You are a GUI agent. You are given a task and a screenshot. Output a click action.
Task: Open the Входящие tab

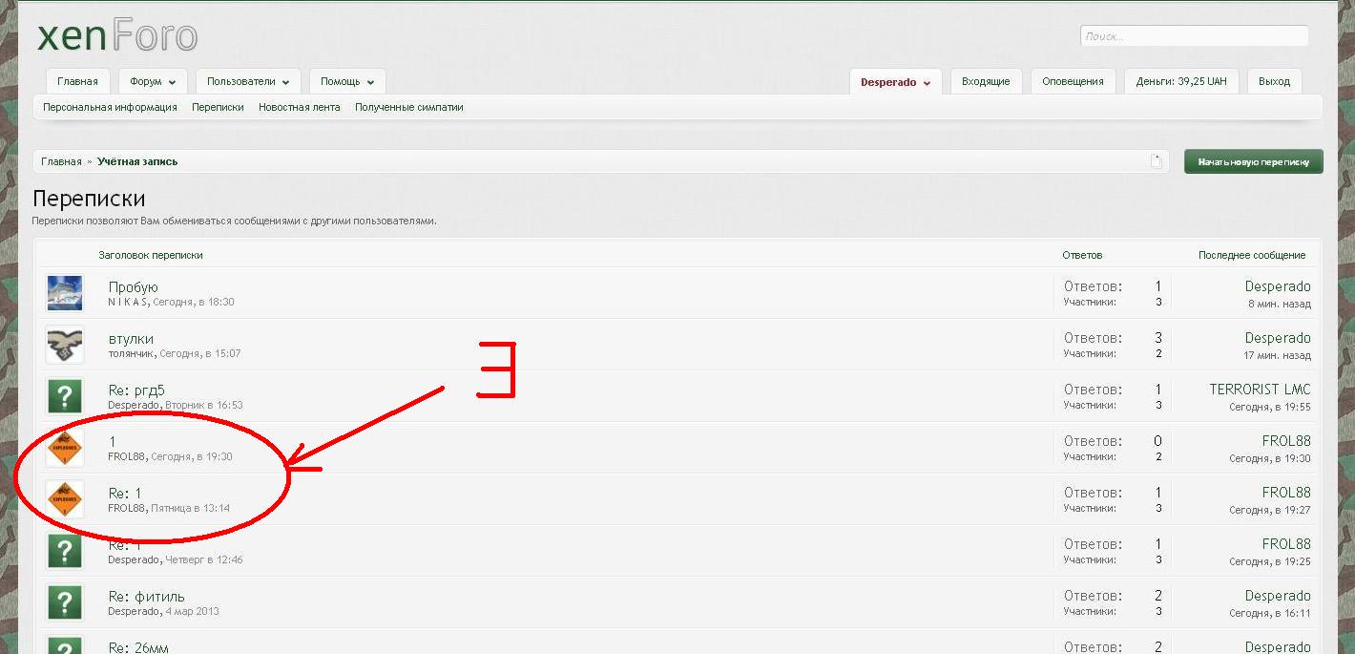click(986, 82)
